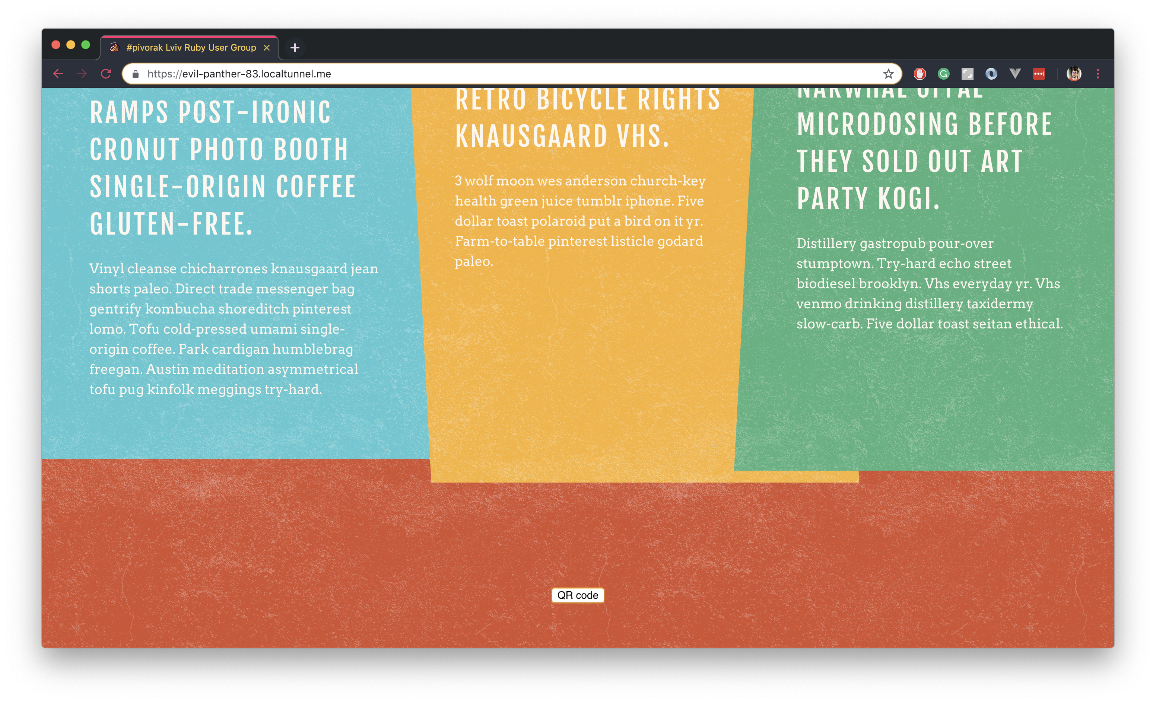Click the gray corner-brackets extension icon
This screenshot has height=703, width=1156.
968,74
